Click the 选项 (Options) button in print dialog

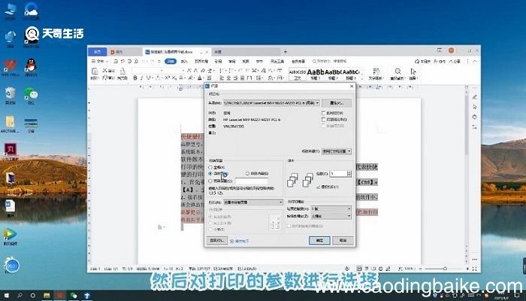point(216,241)
